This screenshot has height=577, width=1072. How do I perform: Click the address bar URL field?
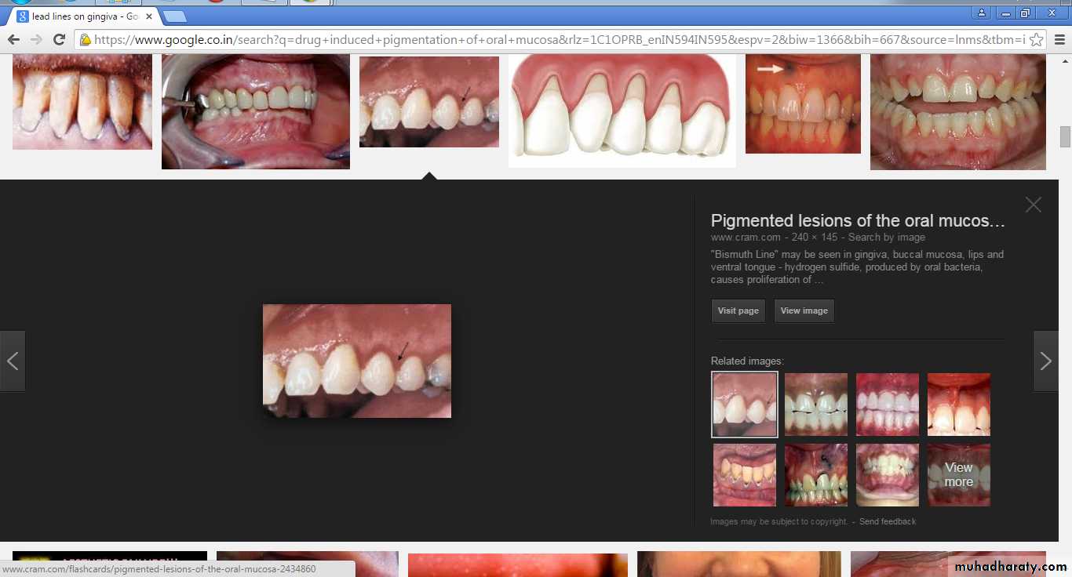[549, 39]
